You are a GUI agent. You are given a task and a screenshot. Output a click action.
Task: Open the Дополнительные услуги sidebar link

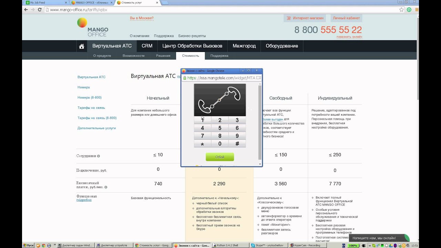coord(97,128)
